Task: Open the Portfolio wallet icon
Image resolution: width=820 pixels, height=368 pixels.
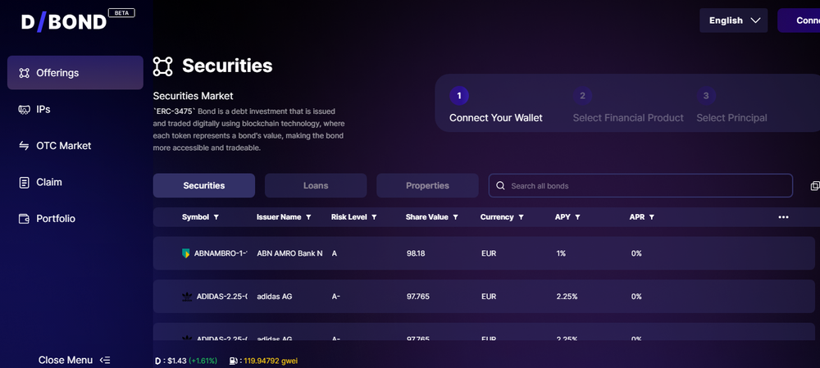Action: pyautogui.click(x=24, y=219)
